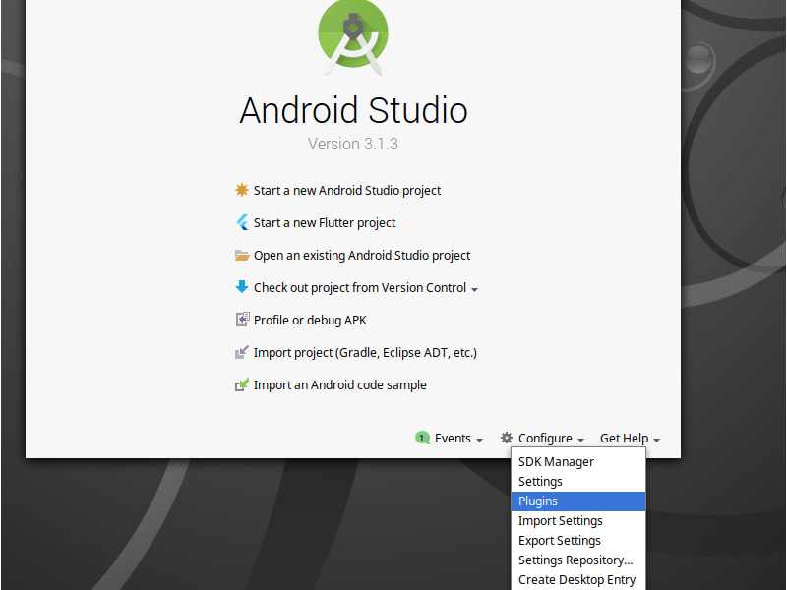Expand Check out project from Version Control
The width and height of the screenshot is (787, 590).
[474, 289]
